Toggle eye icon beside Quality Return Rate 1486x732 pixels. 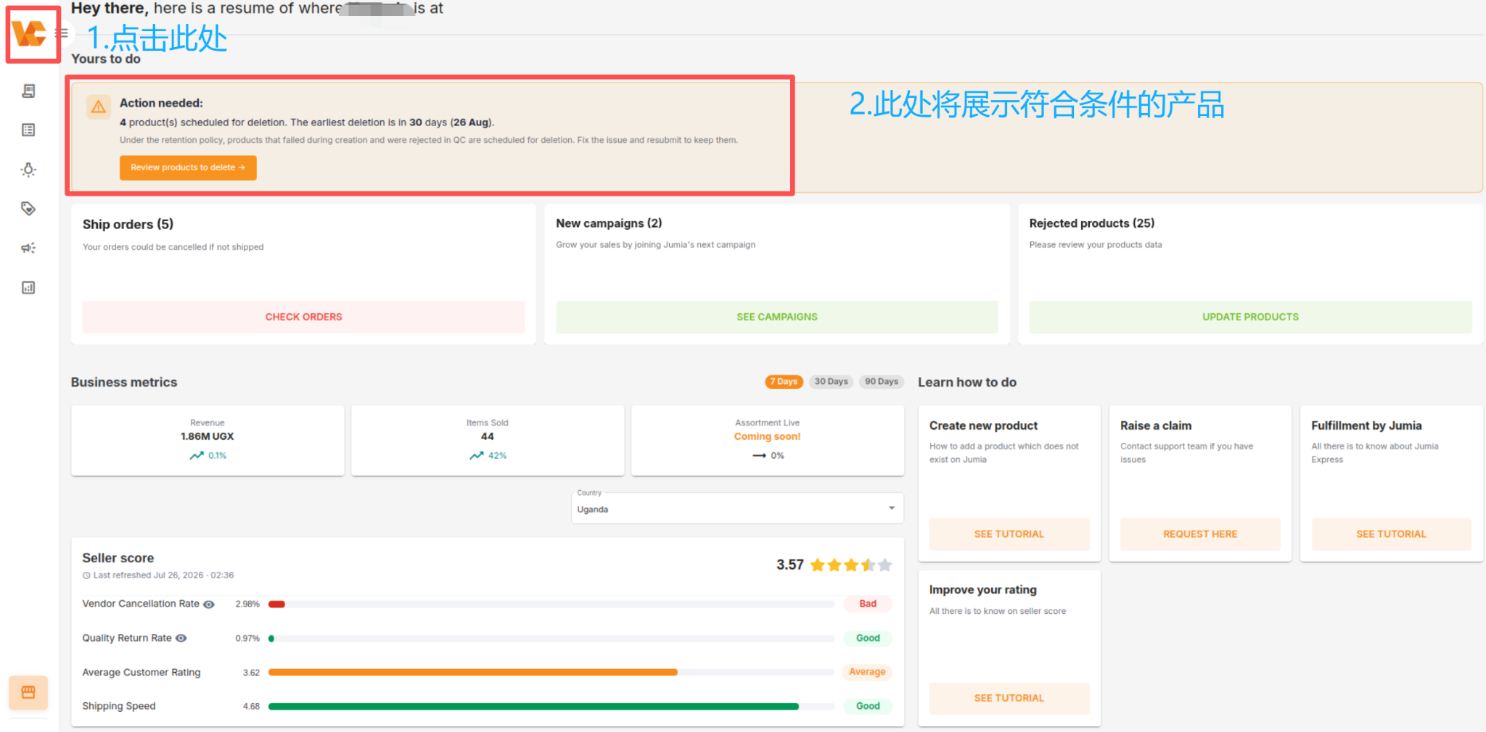181,639
